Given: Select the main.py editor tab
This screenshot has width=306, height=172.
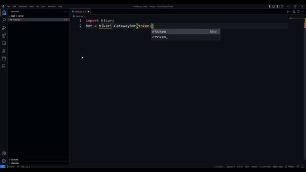Looking at the screenshot, I should (x=80, y=11).
